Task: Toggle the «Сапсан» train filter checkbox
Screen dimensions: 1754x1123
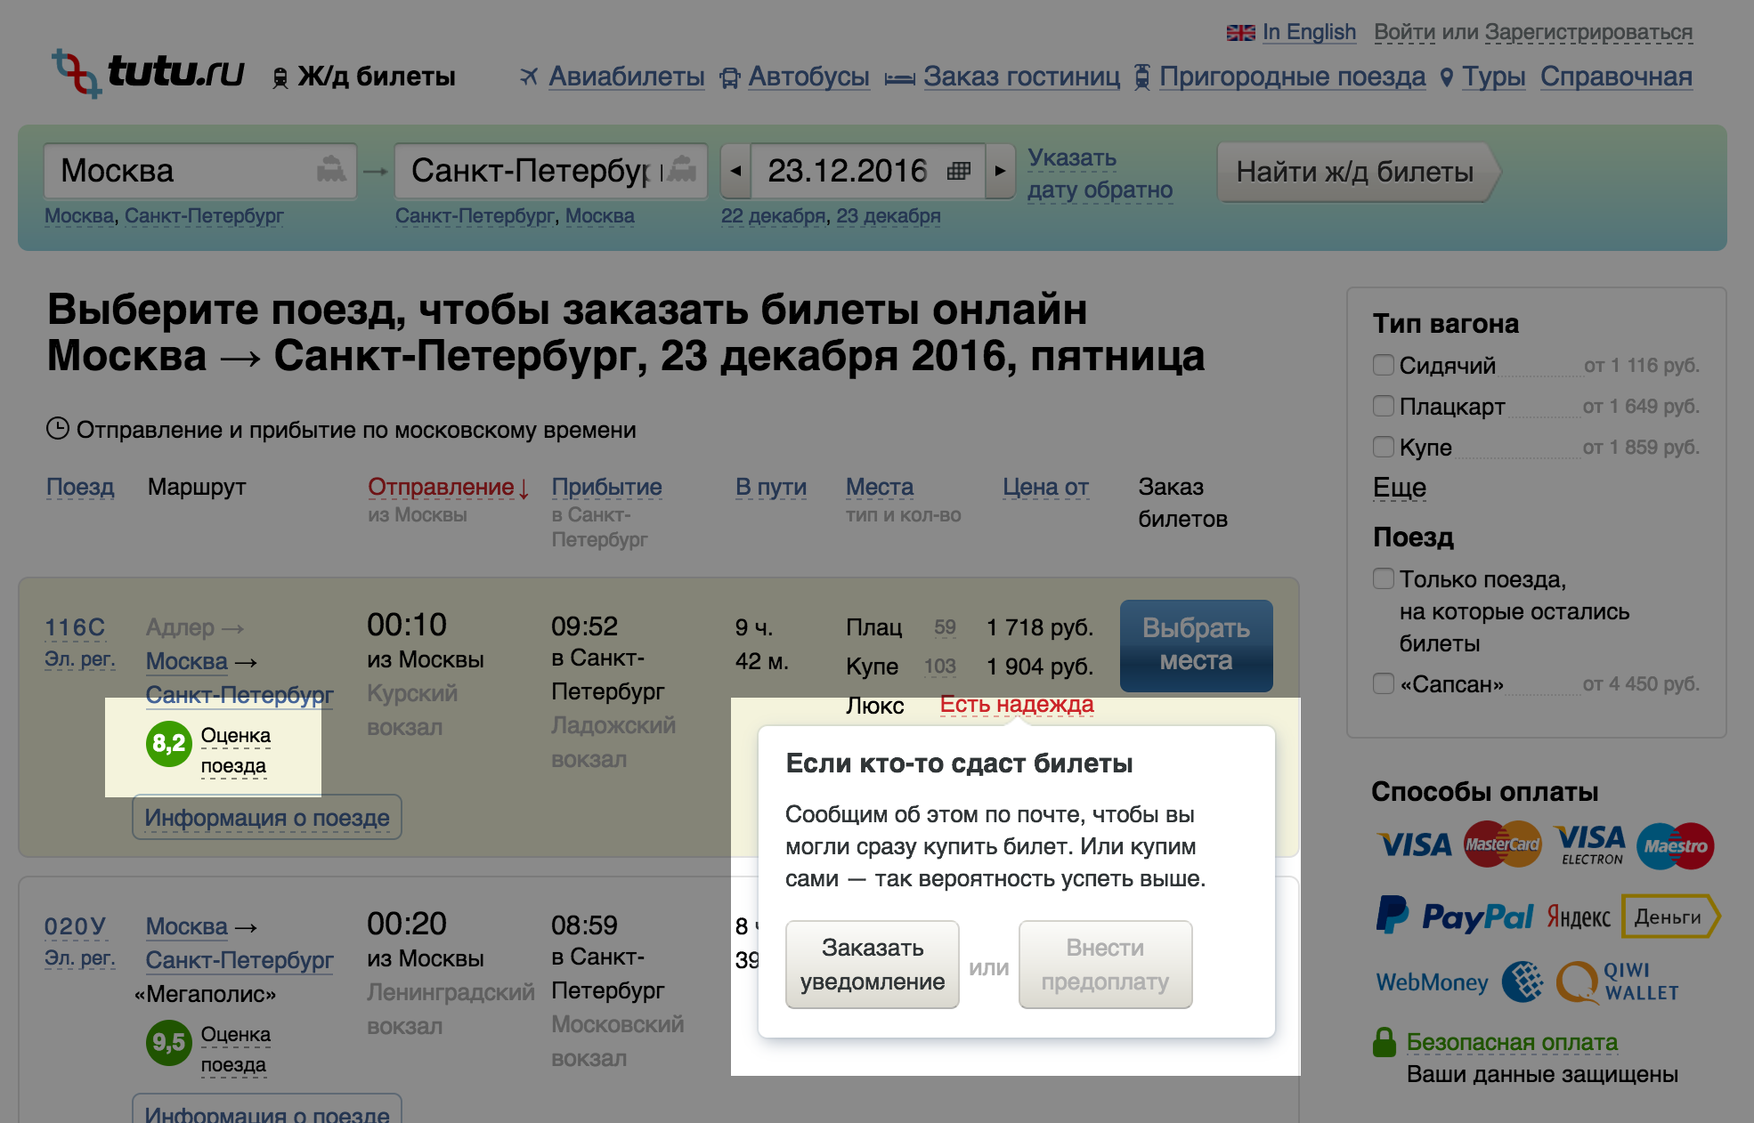Action: (1384, 683)
